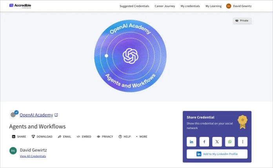
Task: Click the Agents and Workflows title
Action: (37, 126)
